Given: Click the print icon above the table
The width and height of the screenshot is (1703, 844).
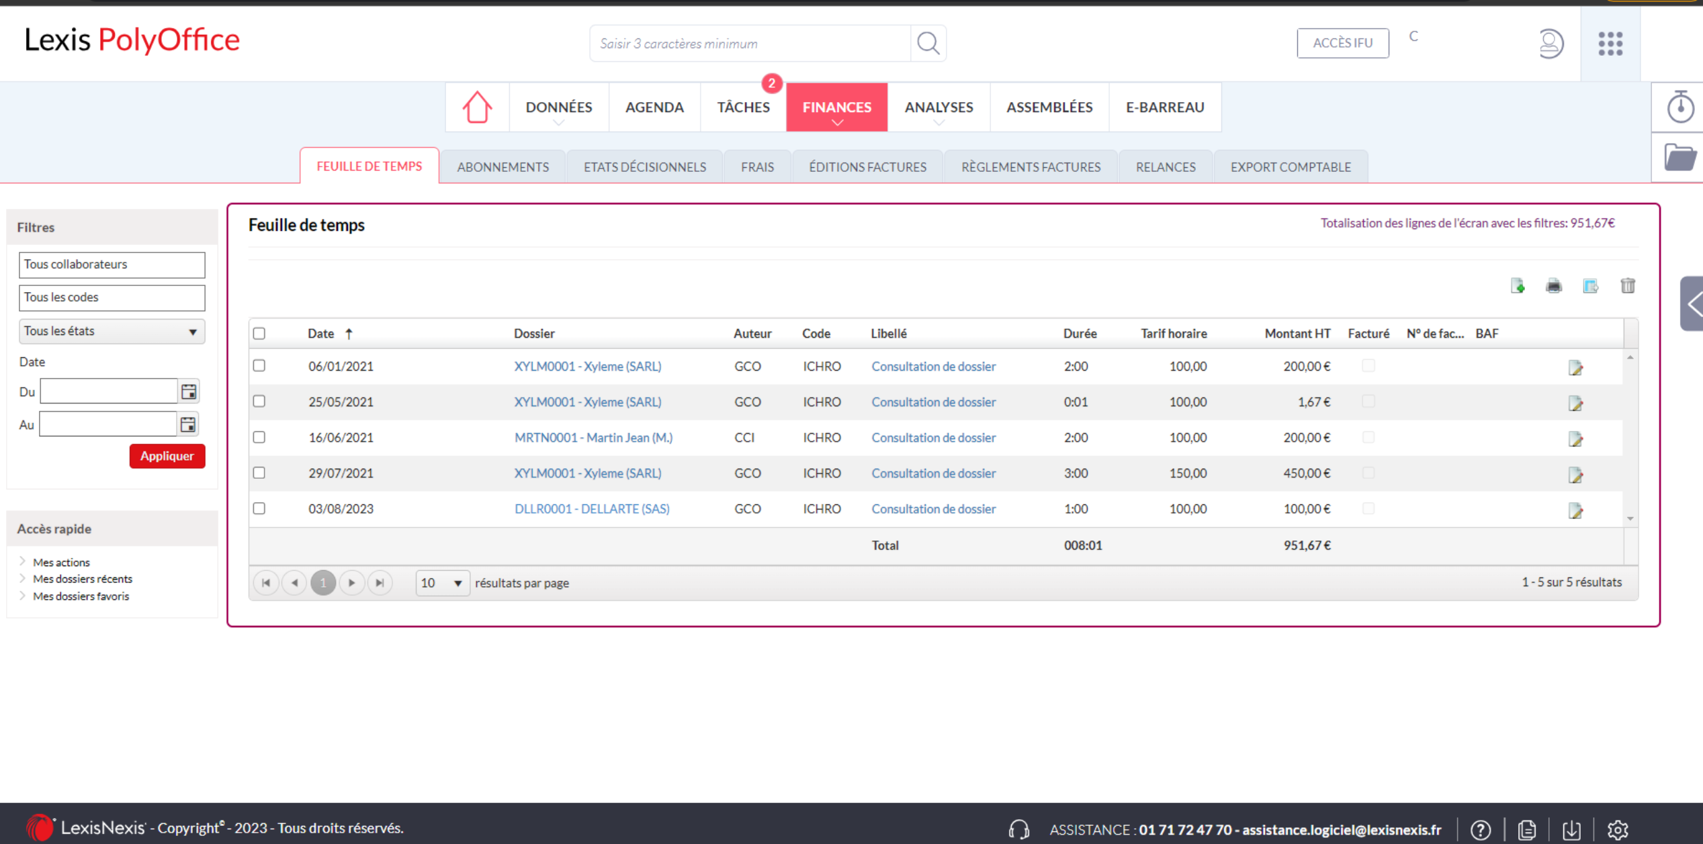Looking at the screenshot, I should 1554,286.
